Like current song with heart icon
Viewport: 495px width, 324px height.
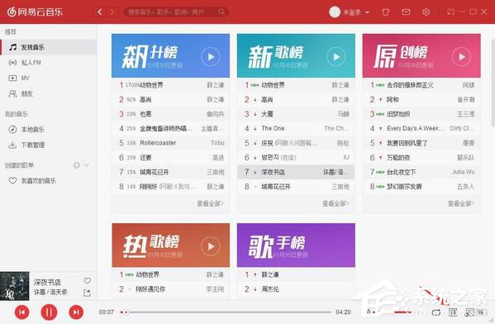[88, 281]
